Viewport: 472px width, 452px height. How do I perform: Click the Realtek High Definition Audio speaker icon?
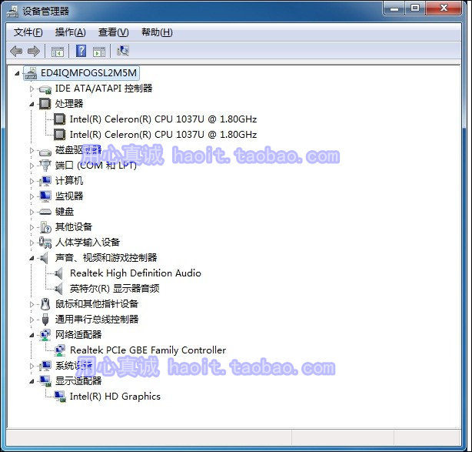click(x=58, y=273)
